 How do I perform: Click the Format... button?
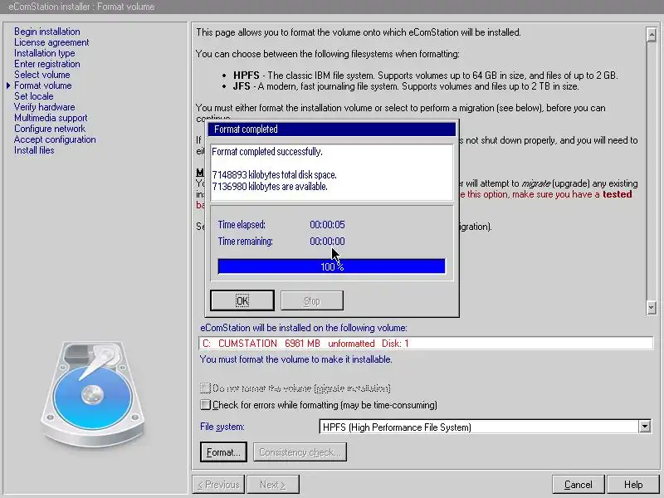pyautogui.click(x=223, y=452)
